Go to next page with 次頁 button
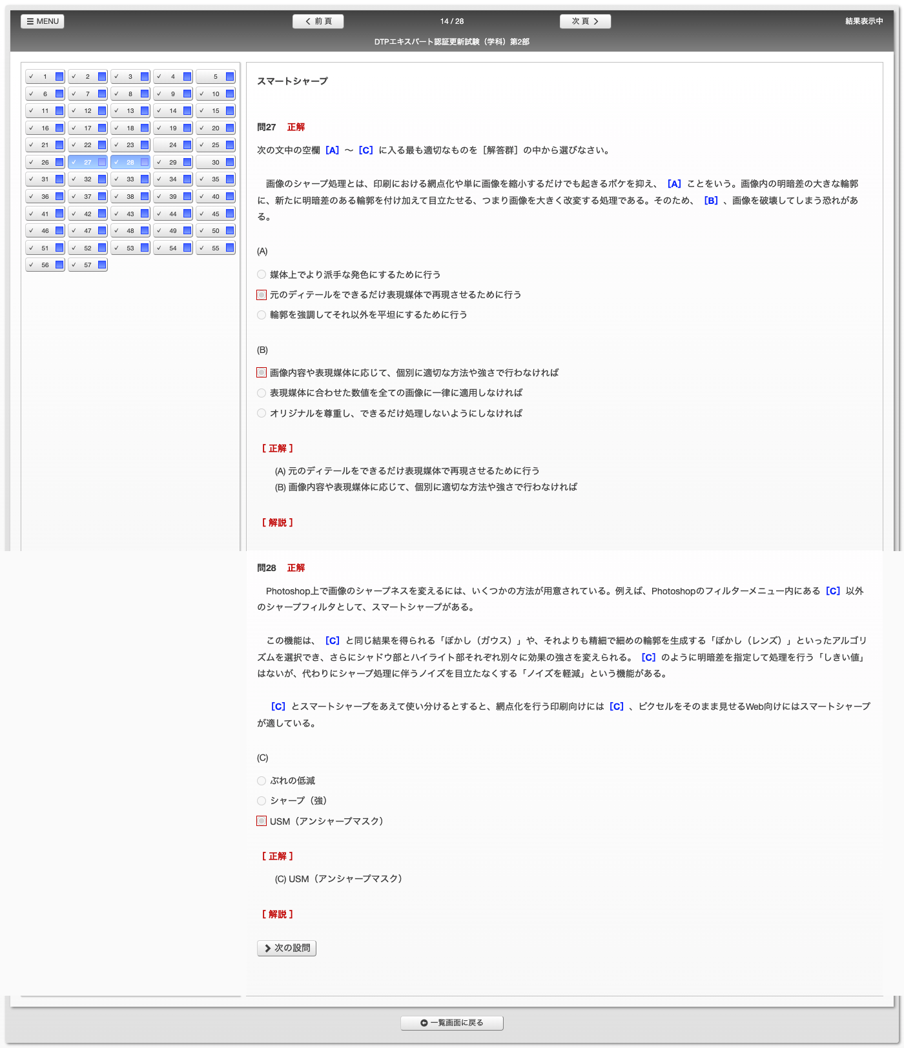This screenshot has height=1048, width=904. click(585, 21)
